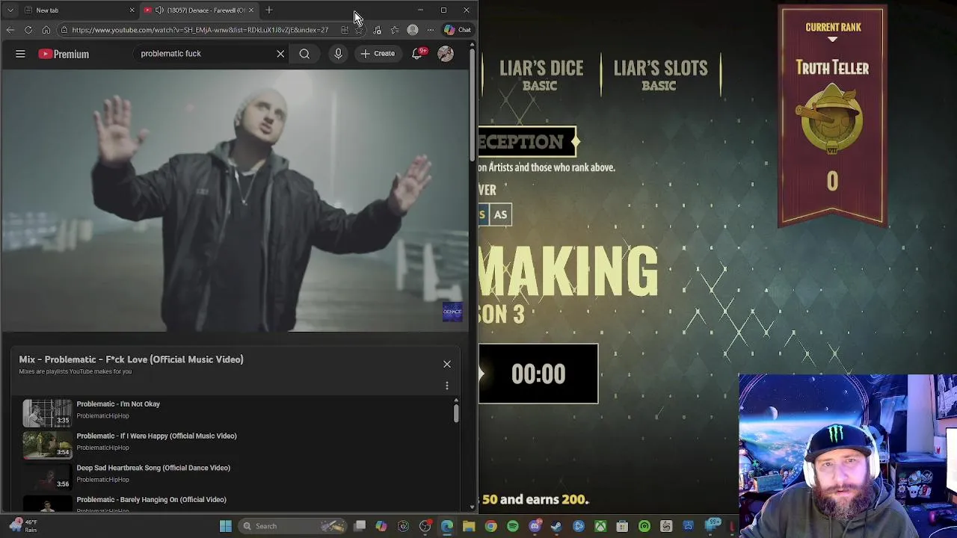Mute the tab using its speaker icon
This screenshot has width=957, height=538.
click(159, 10)
